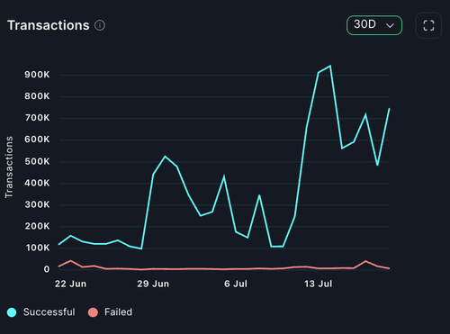
Task: Click the red Failed color dot
Action: pyautogui.click(x=93, y=312)
